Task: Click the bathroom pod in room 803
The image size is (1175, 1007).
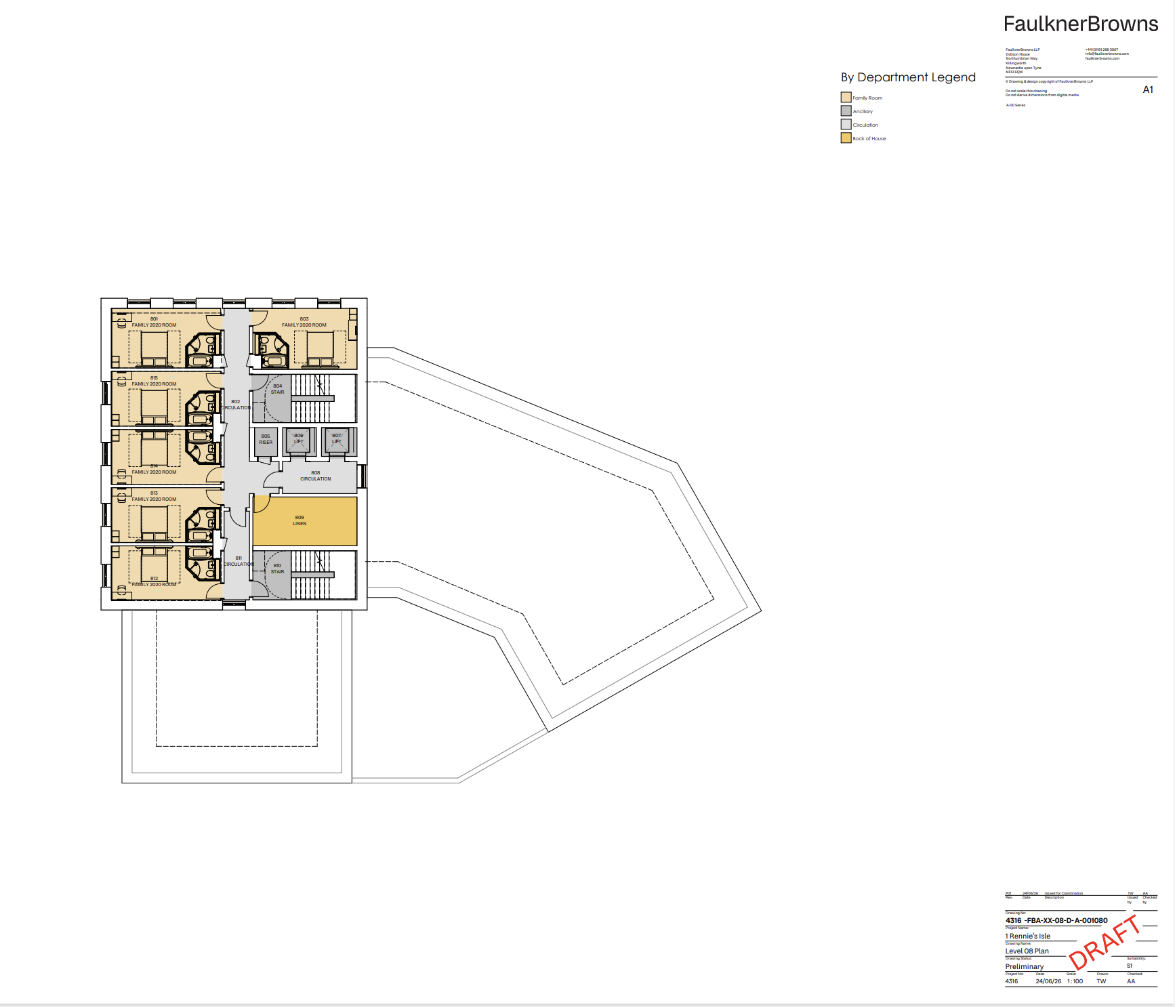Action: click(x=272, y=350)
